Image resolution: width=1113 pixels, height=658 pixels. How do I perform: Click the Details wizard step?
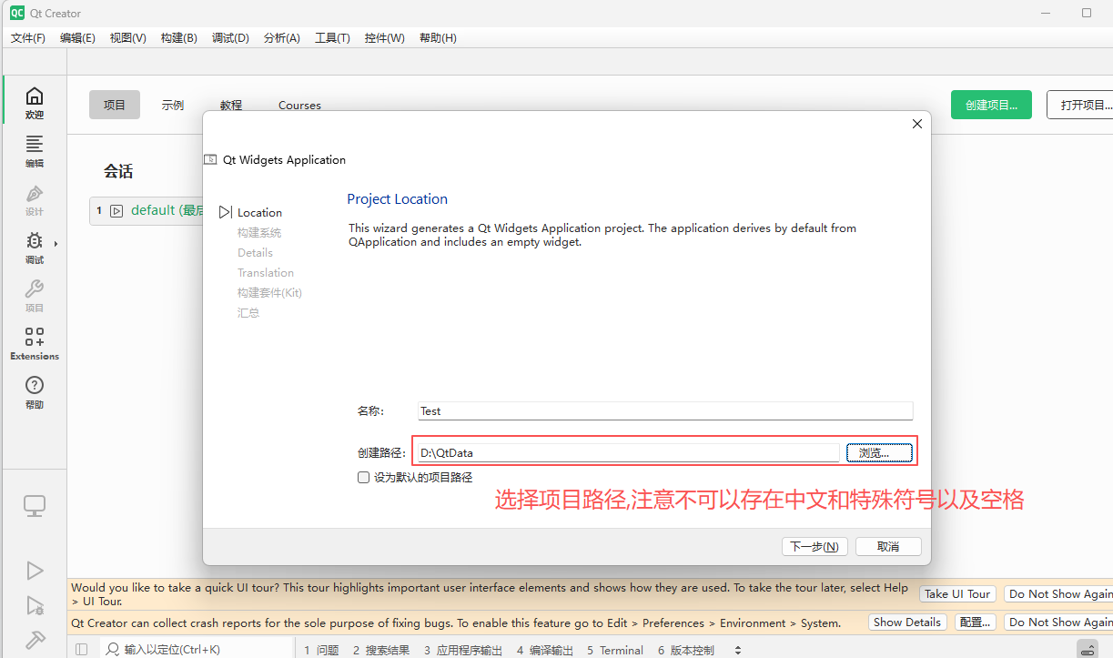pos(255,252)
